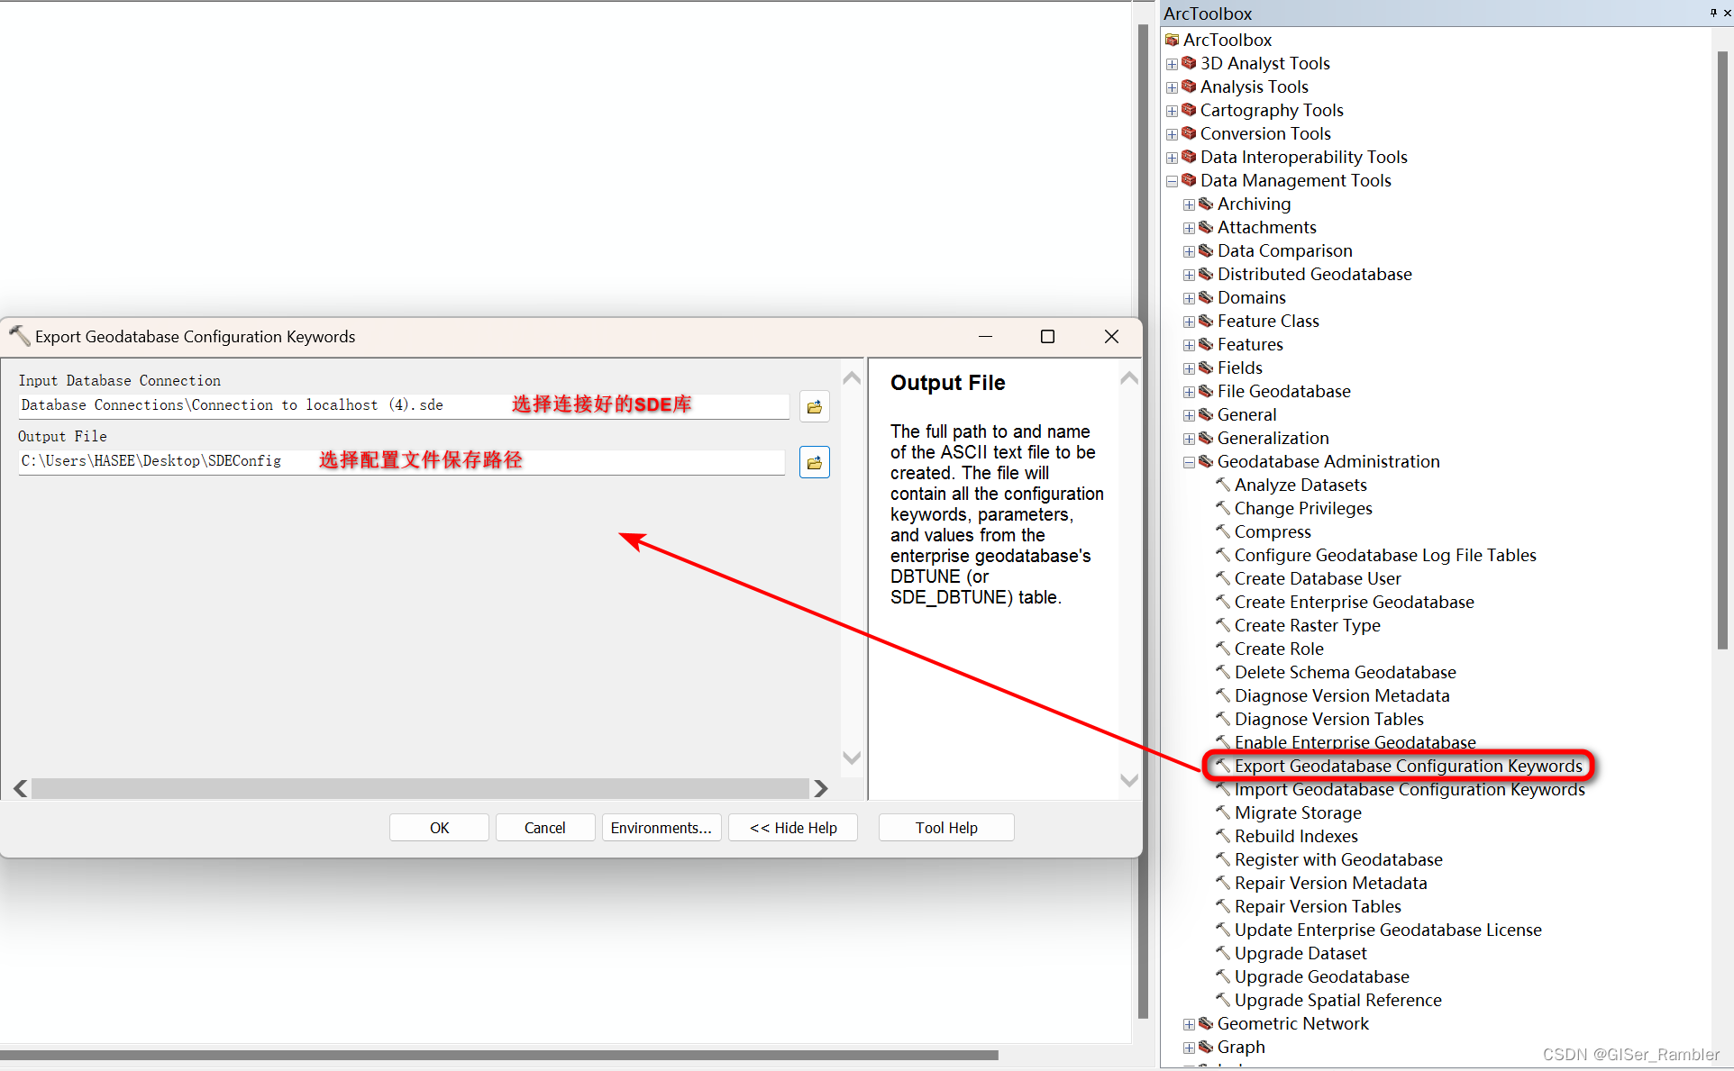Click the Upgrade Geodatabase tool icon
1734x1071 pixels.
pos(1222,976)
